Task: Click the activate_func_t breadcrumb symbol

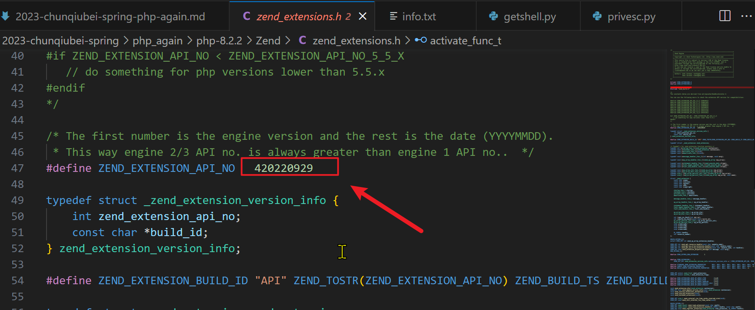Action: pos(466,41)
